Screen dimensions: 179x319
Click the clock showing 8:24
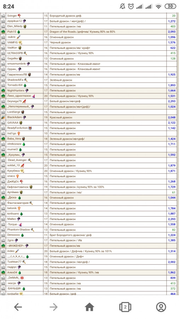(8, 6)
